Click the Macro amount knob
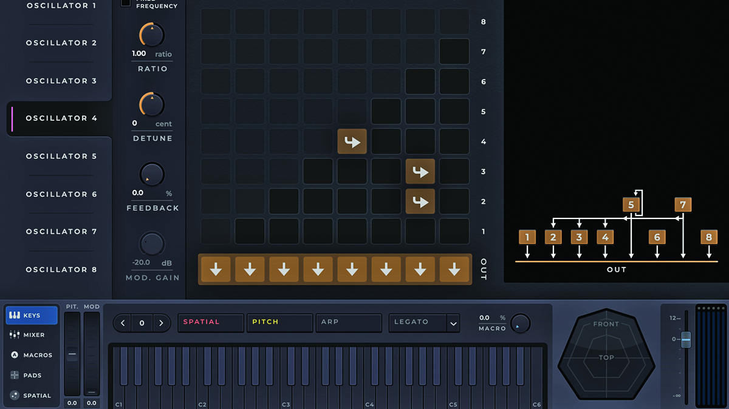This screenshot has width=729, height=409. pos(520,323)
